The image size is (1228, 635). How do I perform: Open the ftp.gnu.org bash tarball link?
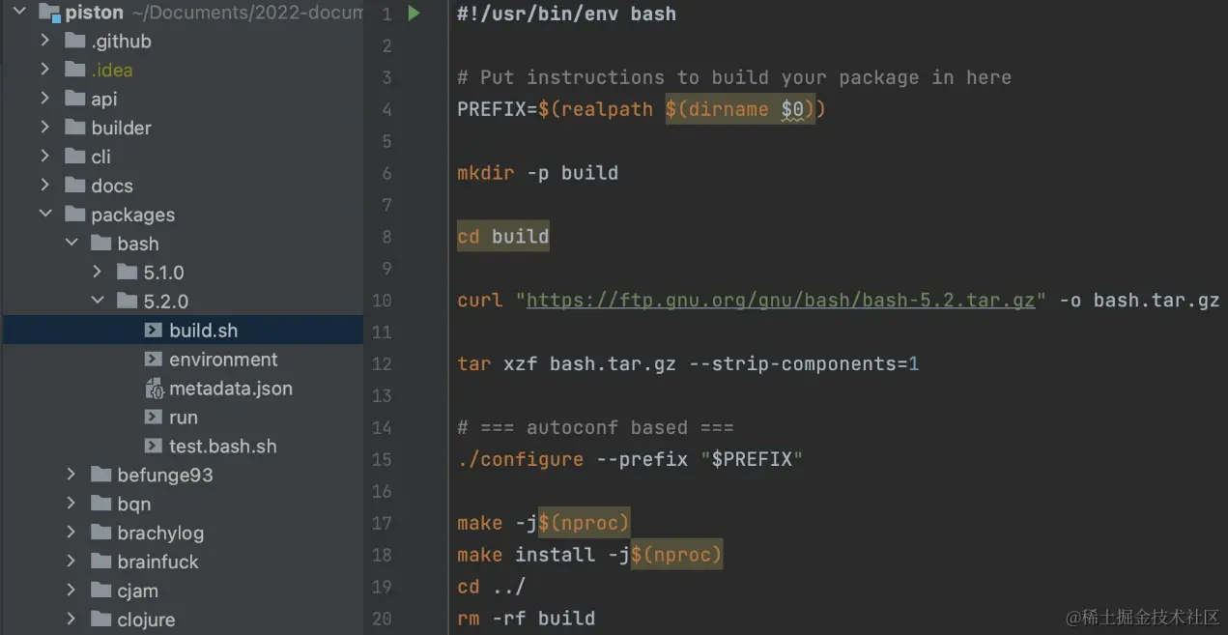tap(781, 300)
